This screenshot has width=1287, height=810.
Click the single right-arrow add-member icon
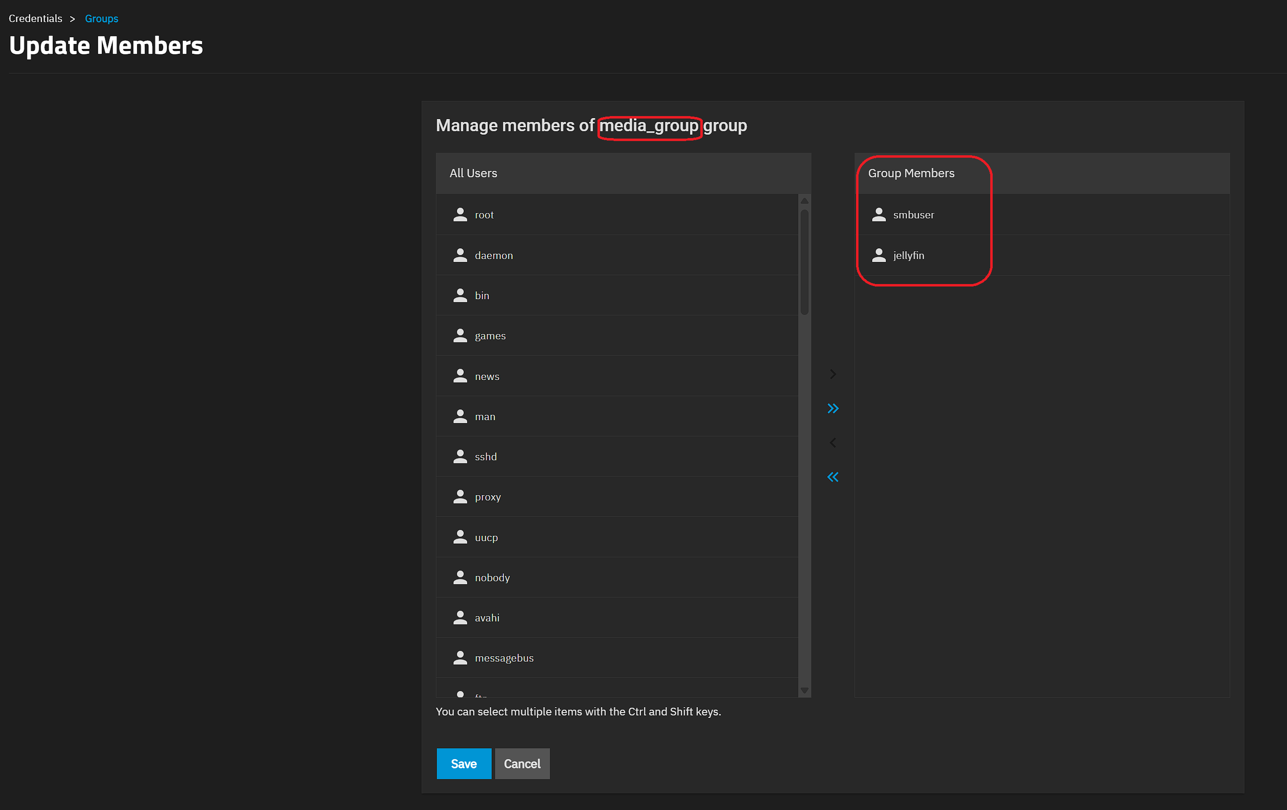pyautogui.click(x=833, y=374)
